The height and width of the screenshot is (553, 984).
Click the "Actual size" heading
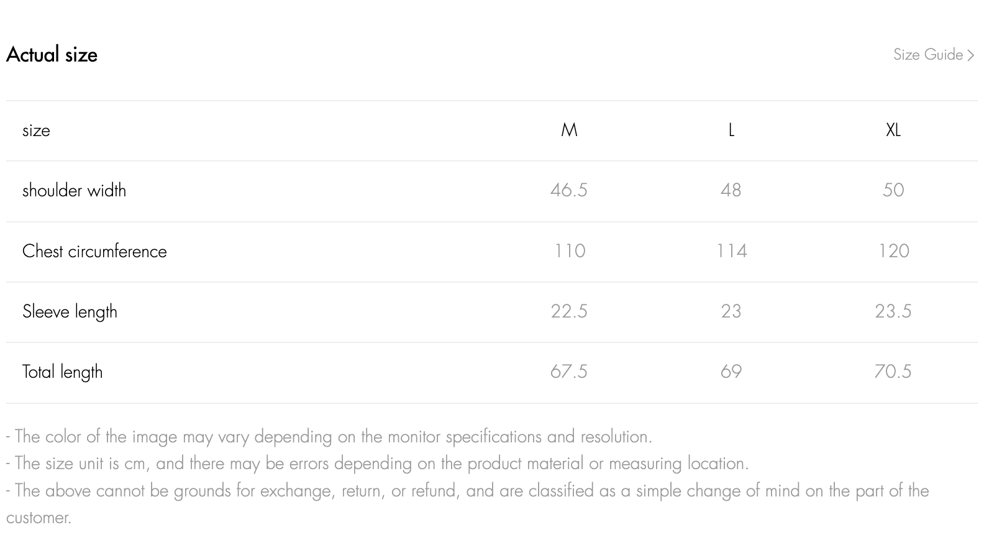point(52,55)
